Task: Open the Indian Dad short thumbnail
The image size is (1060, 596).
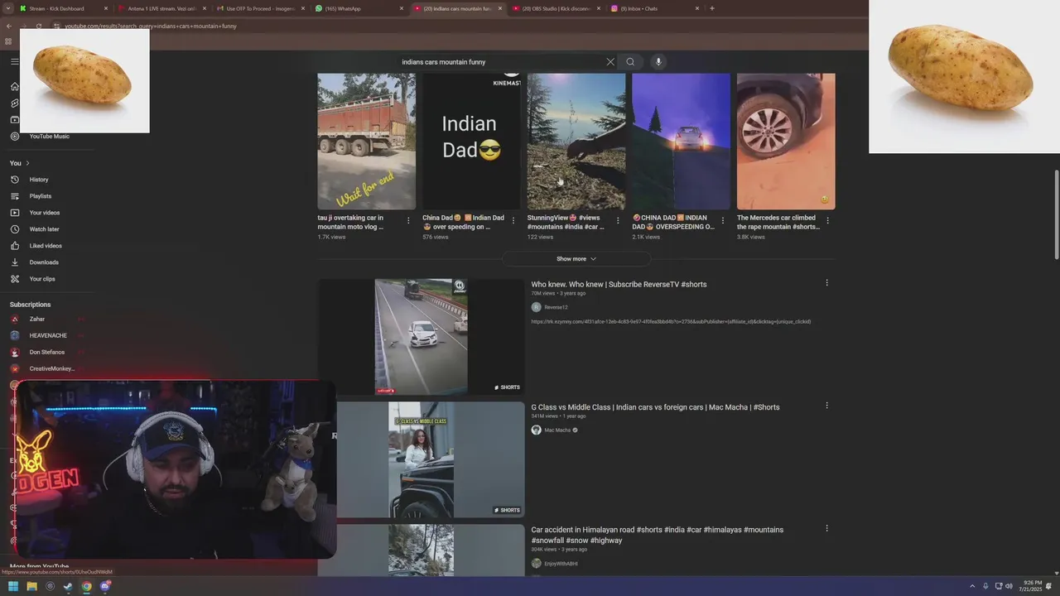Action: click(x=471, y=141)
